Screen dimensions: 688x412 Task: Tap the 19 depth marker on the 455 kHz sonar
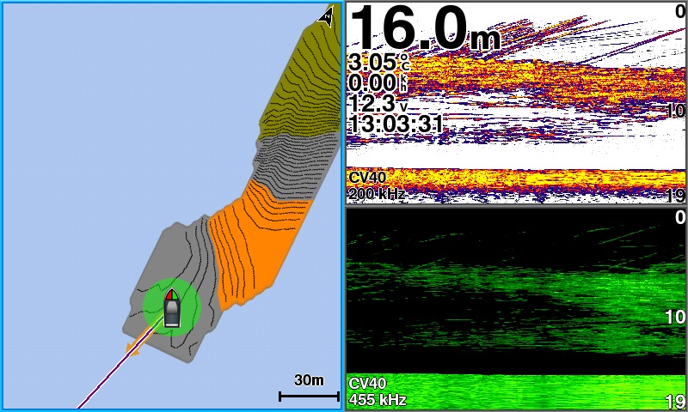click(x=676, y=401)
